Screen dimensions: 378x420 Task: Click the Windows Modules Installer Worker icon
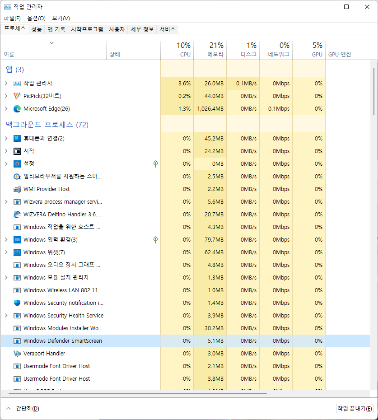pyautogui.click(x=17, y=328)
